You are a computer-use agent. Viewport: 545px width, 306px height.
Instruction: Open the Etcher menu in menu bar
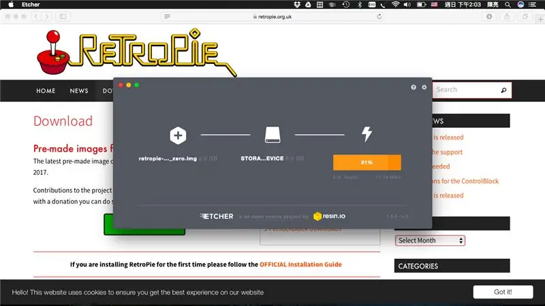click(x=31, y=5)
